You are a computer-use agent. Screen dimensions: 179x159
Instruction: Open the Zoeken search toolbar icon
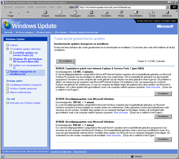tap(91, 12)
